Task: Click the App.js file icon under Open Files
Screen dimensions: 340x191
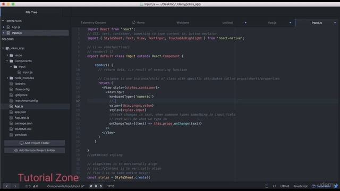Action: [8, 27]
